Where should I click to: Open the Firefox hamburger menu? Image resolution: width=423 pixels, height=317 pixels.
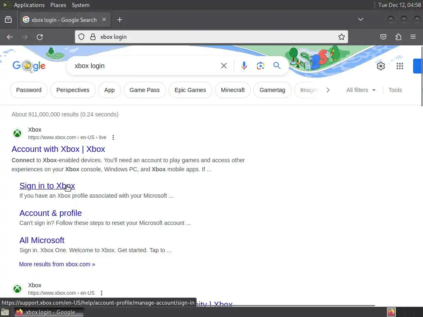413,37
